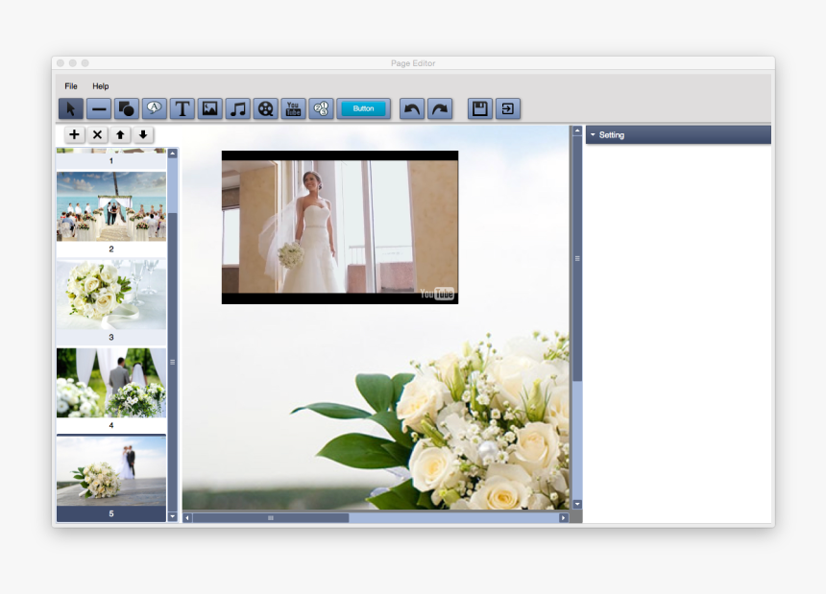Screen dimensions: 826x594
Task: Redo the last action
Action: click(x=439, y=108)
